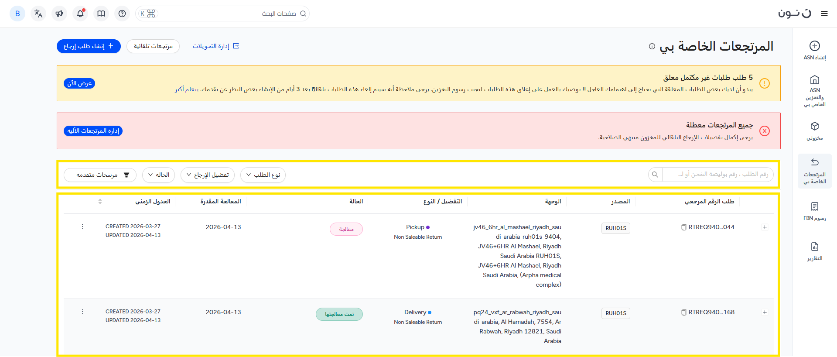
Task: Click the notifications bell icon
Action: pos(80,14)
